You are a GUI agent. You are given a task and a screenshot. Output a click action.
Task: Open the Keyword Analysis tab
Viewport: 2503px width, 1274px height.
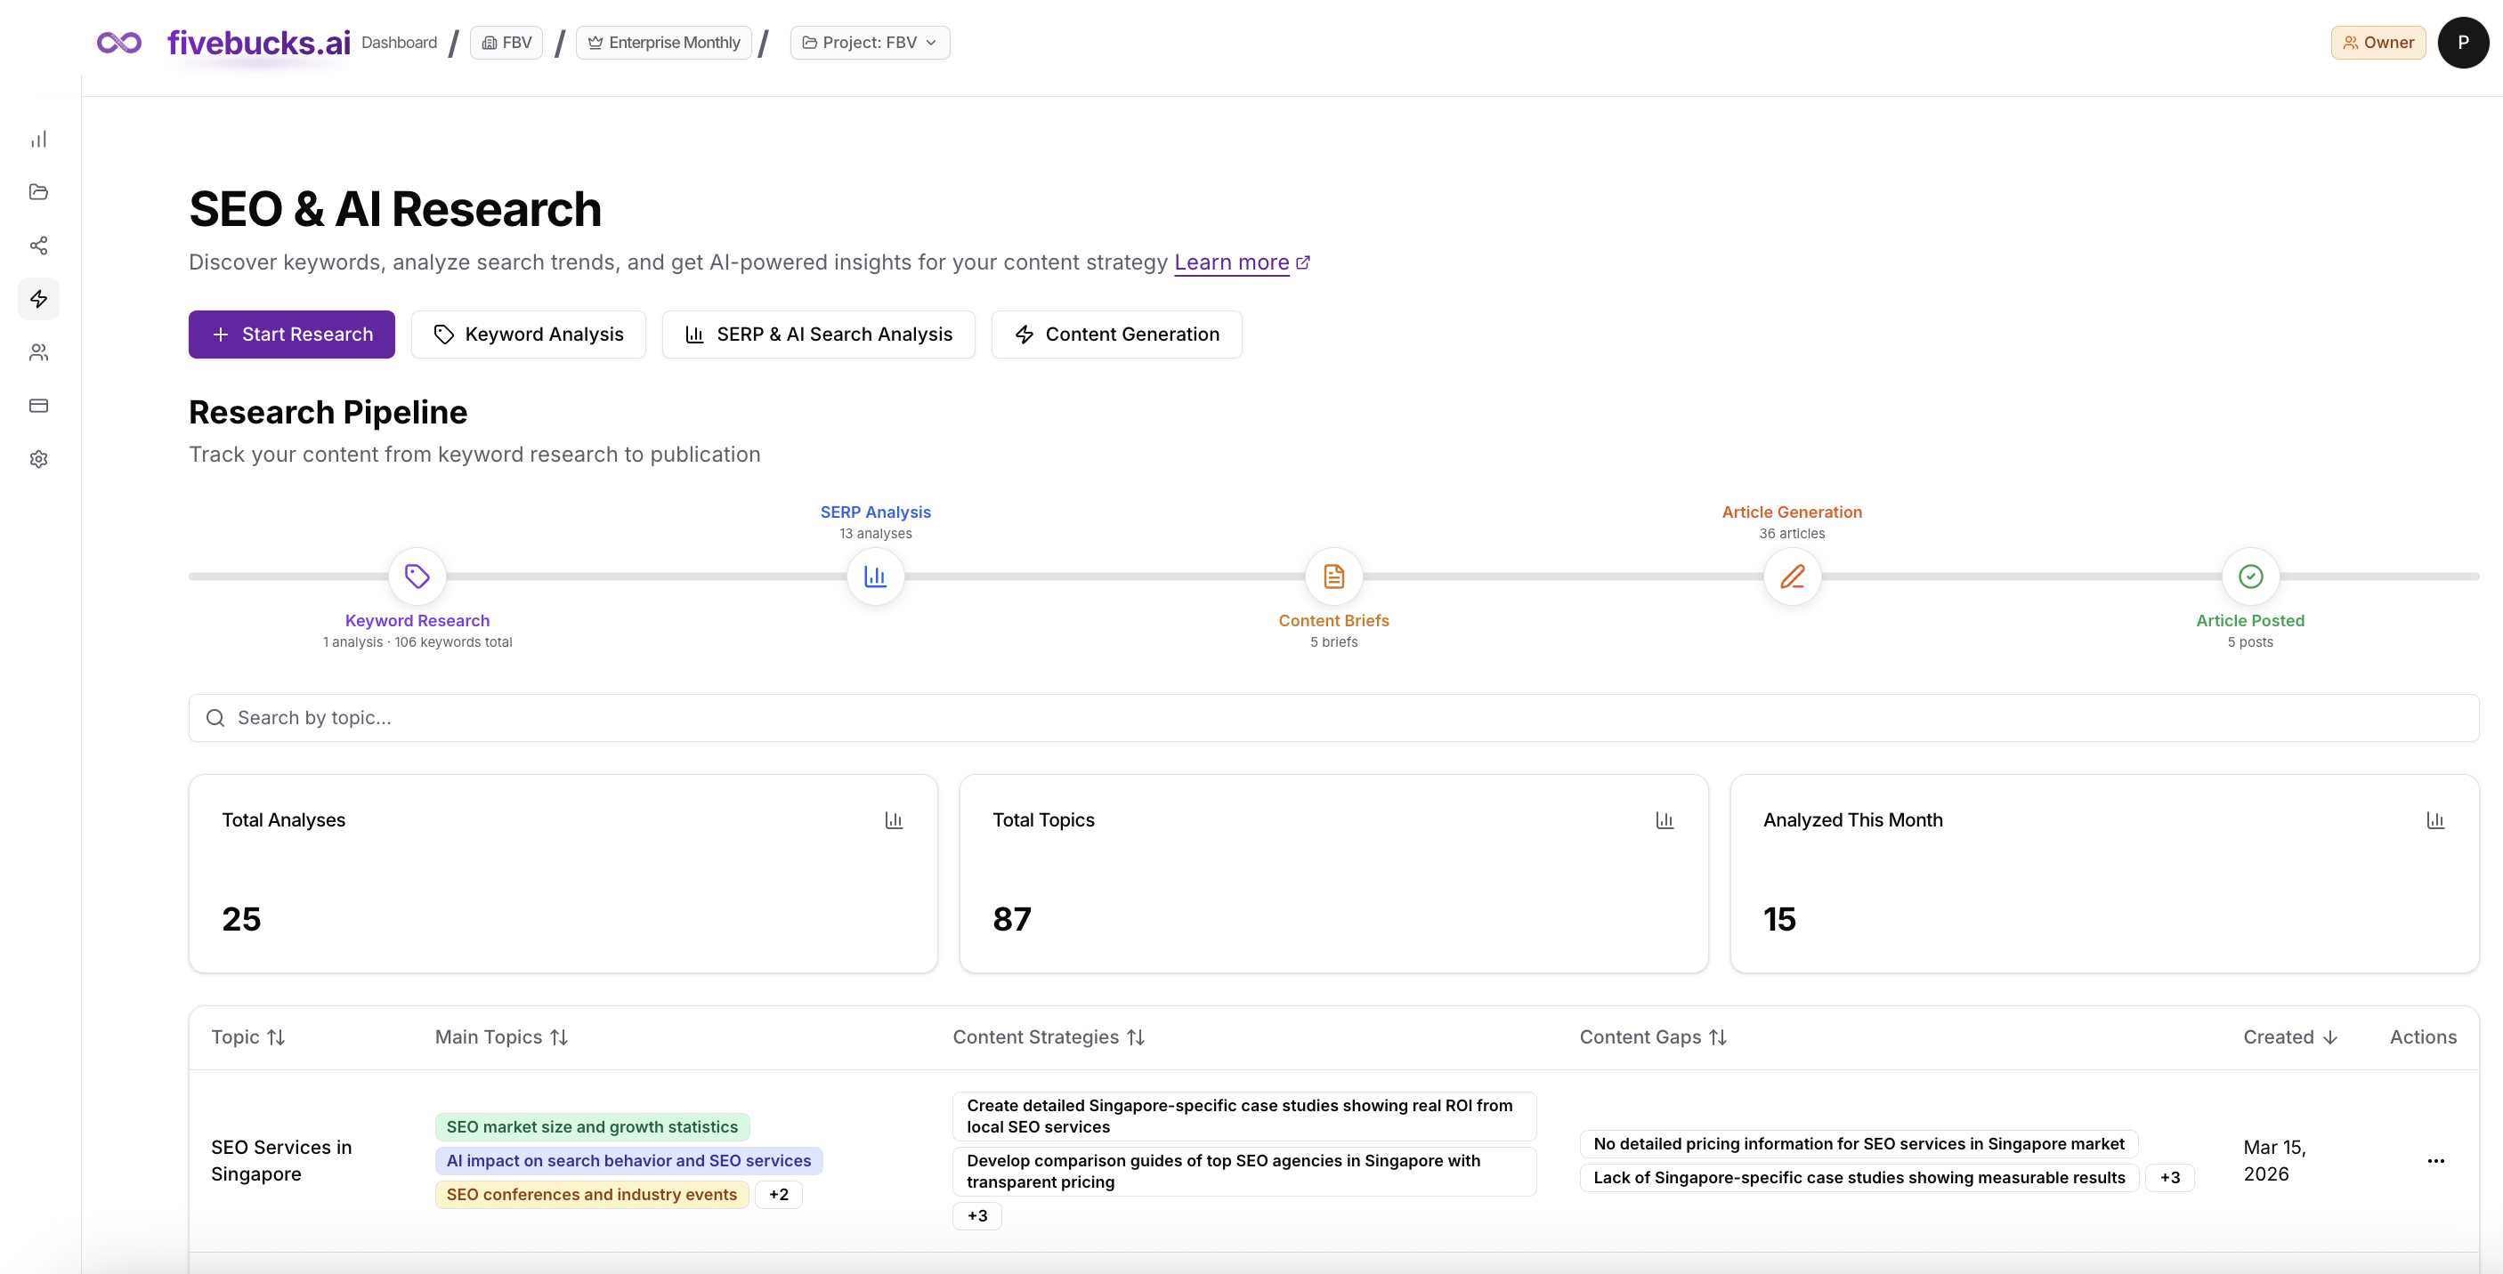click(528, 335)
